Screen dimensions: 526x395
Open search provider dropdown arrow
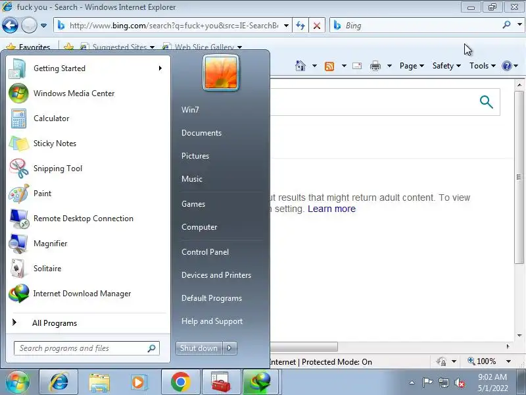pyautogui.click(x=519, y=25)
